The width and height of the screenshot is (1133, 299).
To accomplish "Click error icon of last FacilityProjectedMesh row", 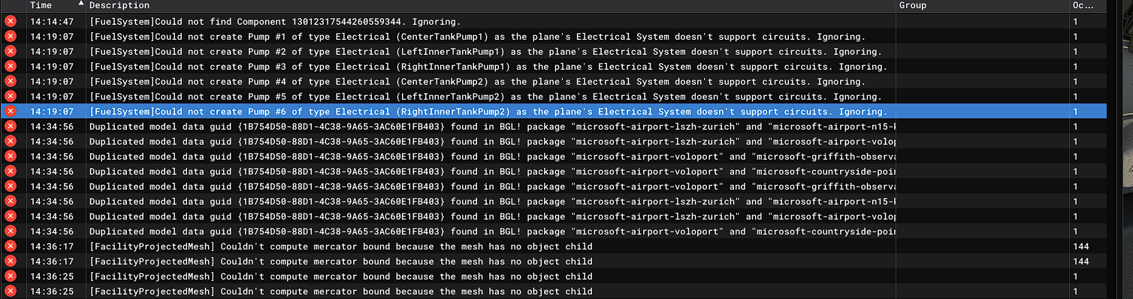I will [x=11, y=291].
